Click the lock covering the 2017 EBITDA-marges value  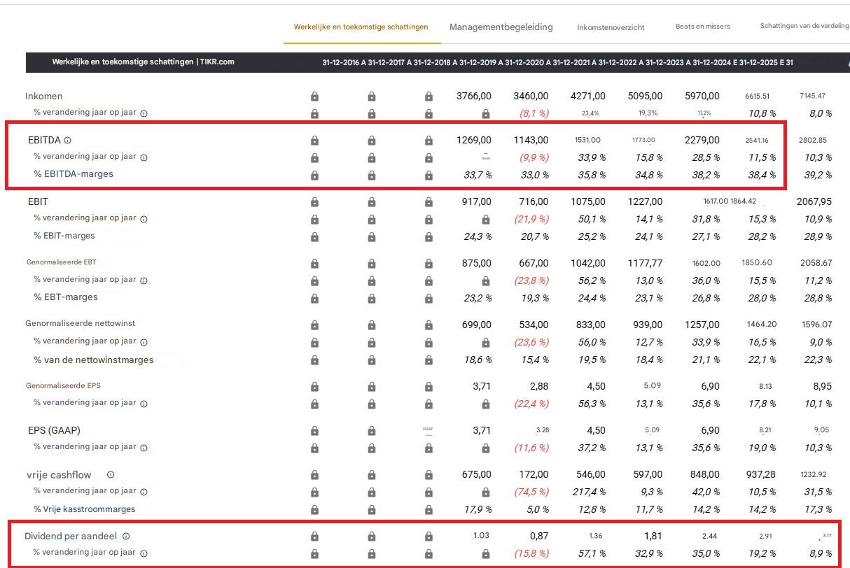[372, 173]
